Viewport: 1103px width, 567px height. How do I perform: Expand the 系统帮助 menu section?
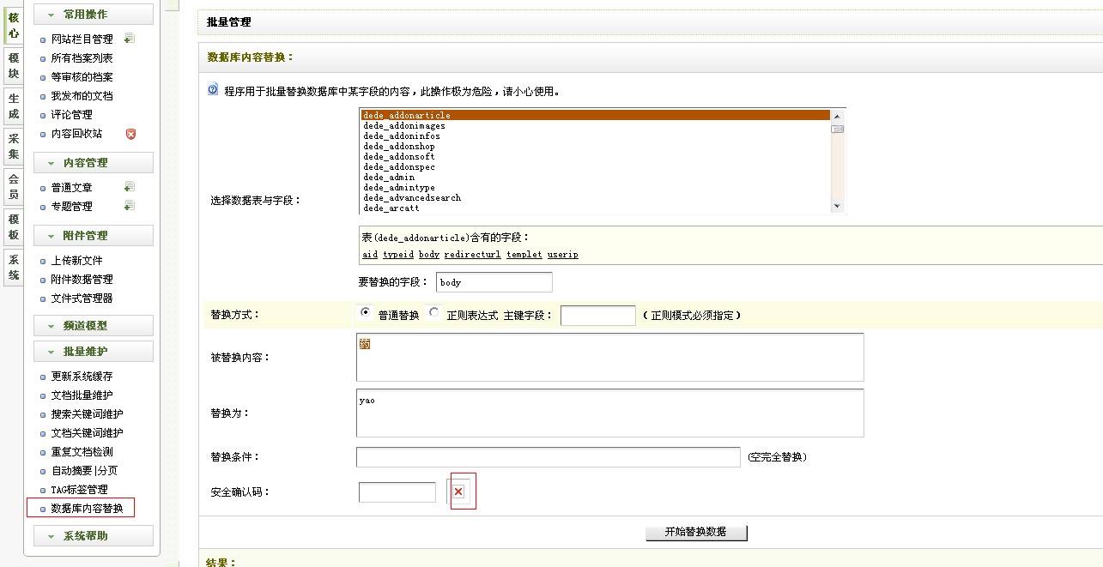[x=93, y=536]
